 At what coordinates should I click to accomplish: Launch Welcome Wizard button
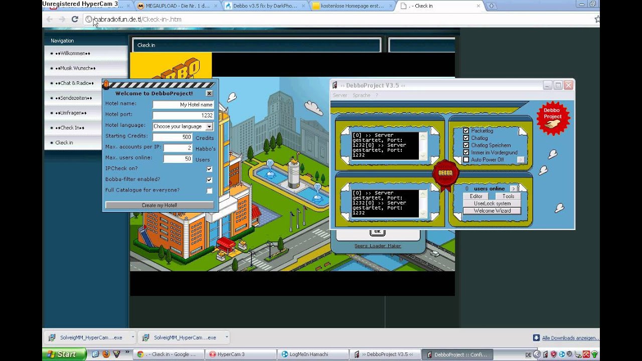[x=492, y=211]
